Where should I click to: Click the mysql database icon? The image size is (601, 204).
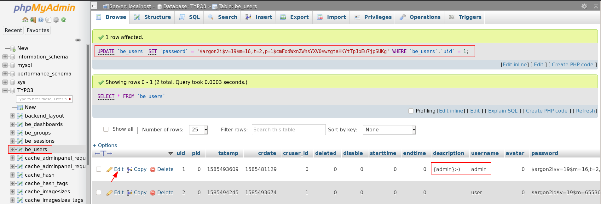click(x=13, y=65)
